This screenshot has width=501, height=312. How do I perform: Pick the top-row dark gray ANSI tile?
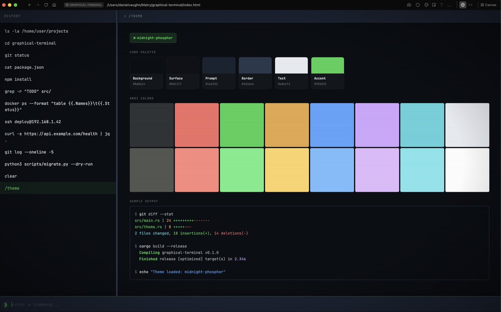click(152, 125)
